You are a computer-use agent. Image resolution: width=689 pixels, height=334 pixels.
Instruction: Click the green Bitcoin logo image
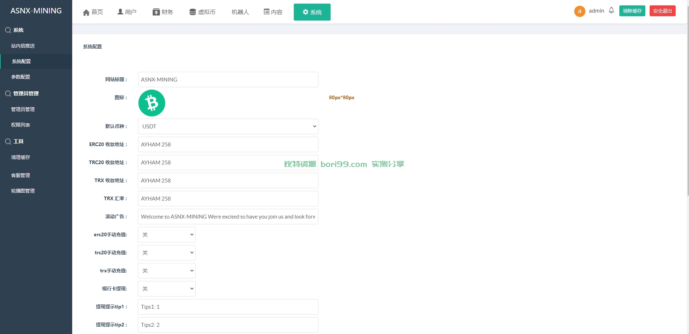[152, 103]
